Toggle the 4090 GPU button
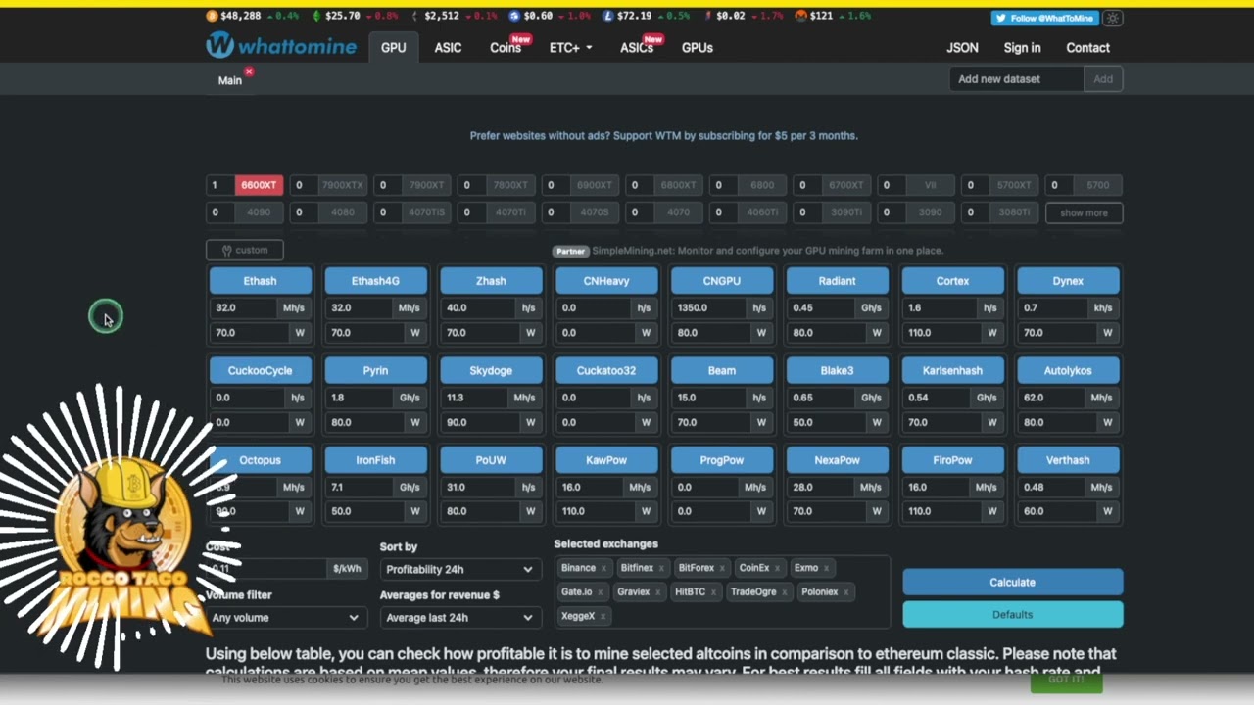This screenshot has height=705, width=1254. [259, 212]
